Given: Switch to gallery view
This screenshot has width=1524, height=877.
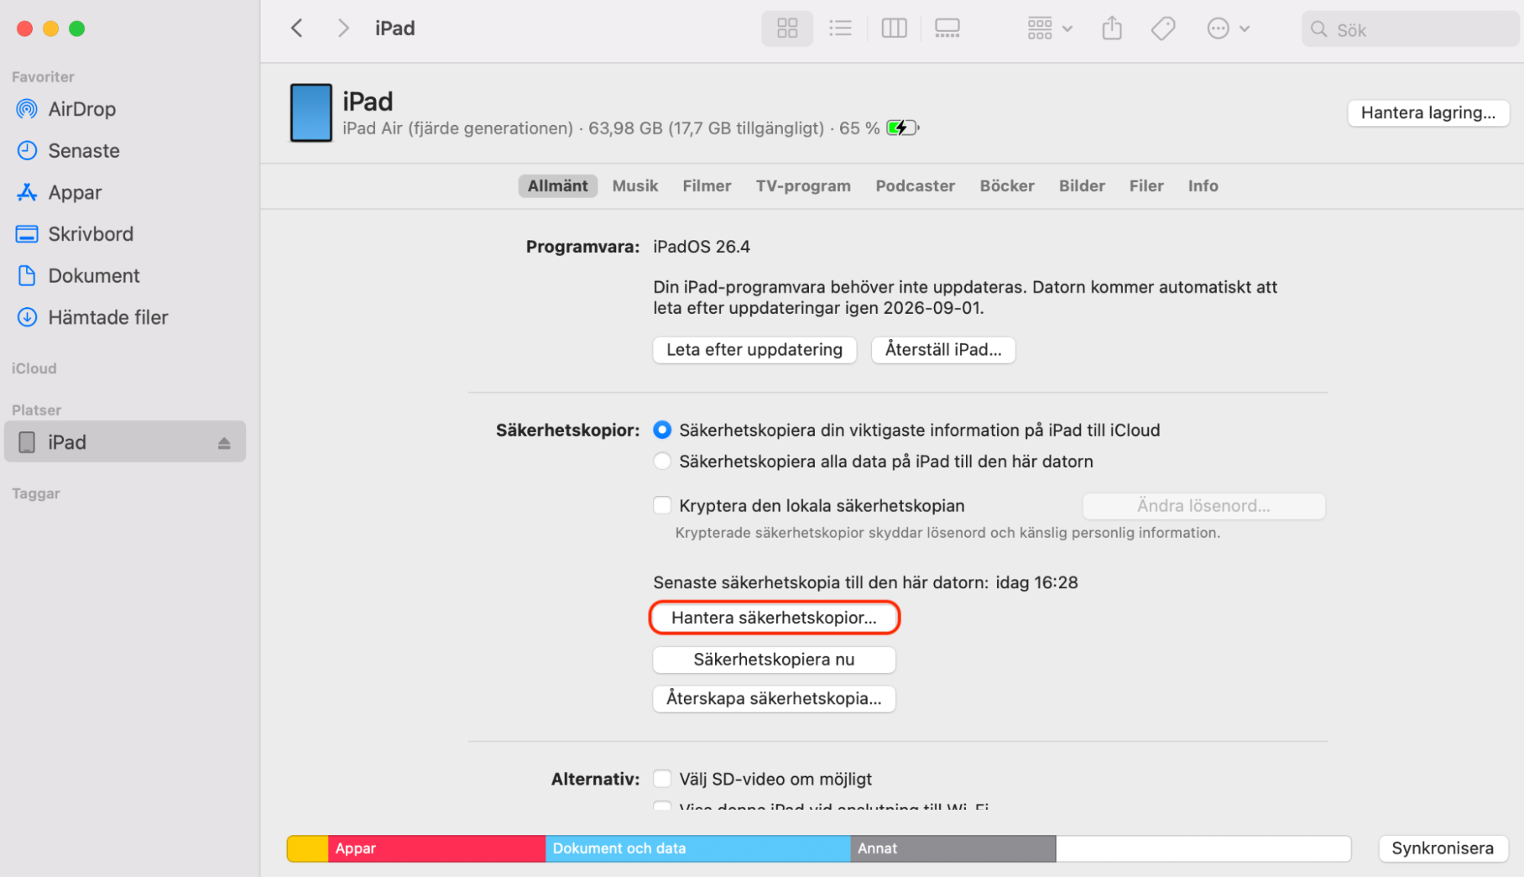Looking at the screenshot, I should click(x=947, y=29).
